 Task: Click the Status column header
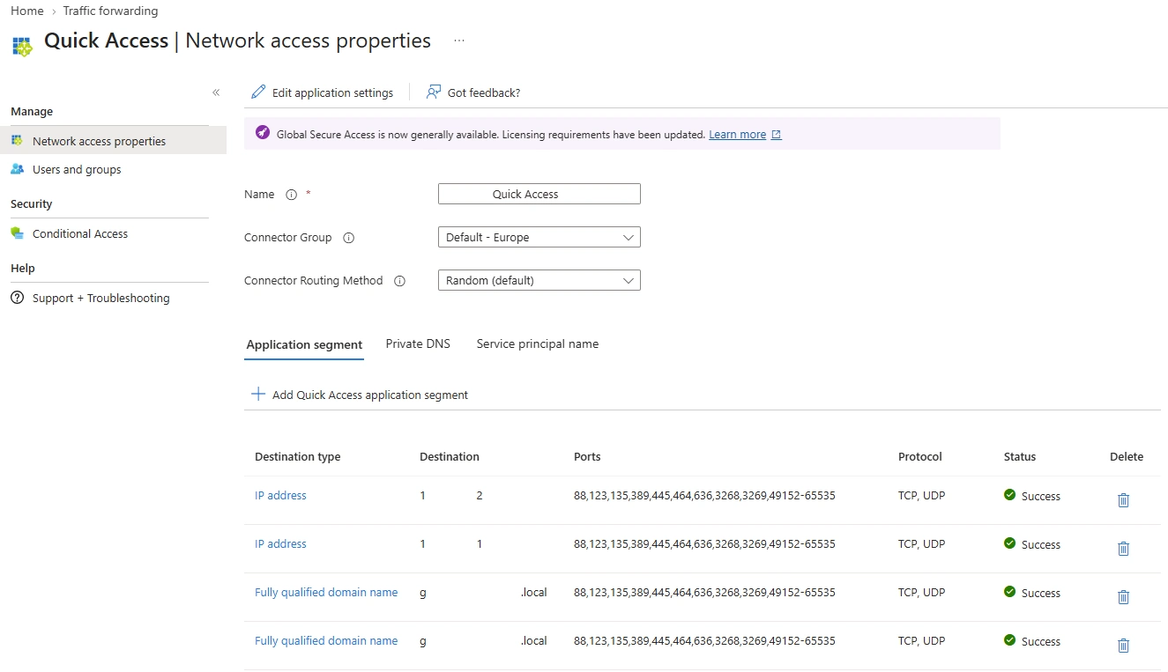1020,456
